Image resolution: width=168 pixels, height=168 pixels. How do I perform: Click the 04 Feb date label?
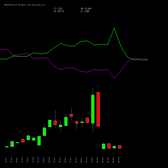point(108,160)
